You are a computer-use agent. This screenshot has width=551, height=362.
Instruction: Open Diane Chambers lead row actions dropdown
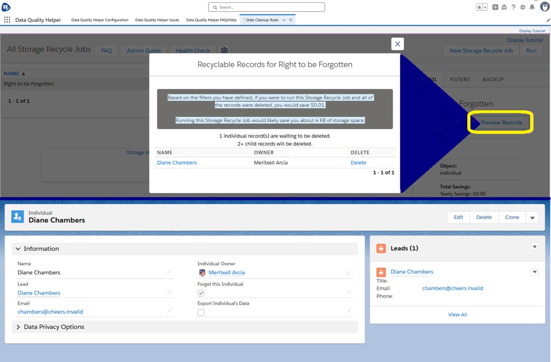click(x=534, y=272)
